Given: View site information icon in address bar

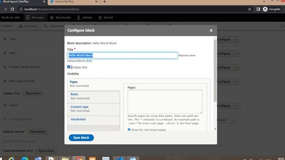Looking at the screenshot, I should (21, 9).
